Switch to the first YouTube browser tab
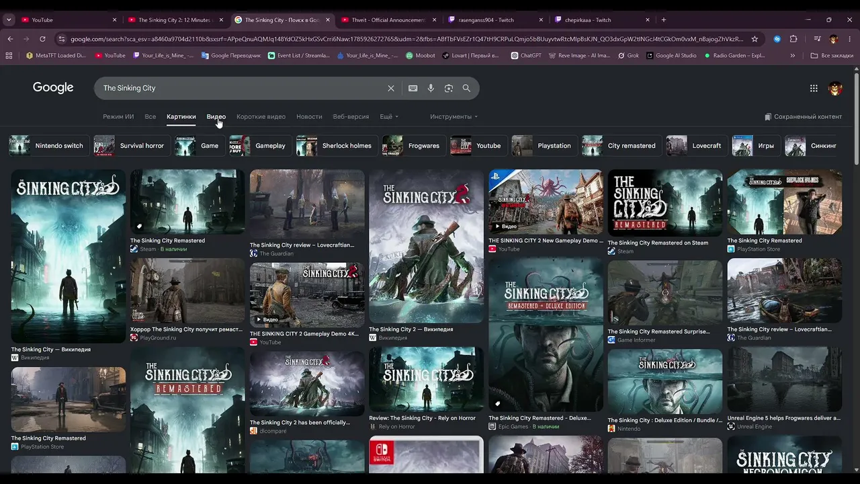The image size is (860, 484). pyautogui.click(x=67, y=20)
